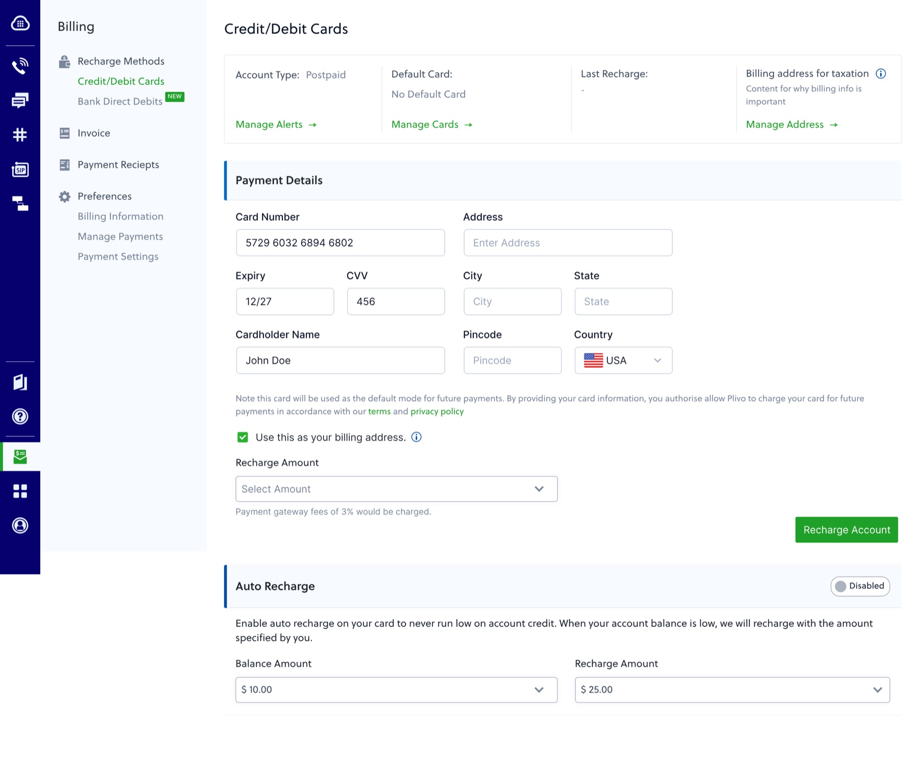Follow the Manage Alerts link
This screenshot has height=761, width=919.
276,125
